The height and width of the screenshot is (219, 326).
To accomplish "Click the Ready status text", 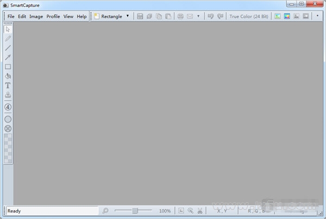I will tap(14, 211).
